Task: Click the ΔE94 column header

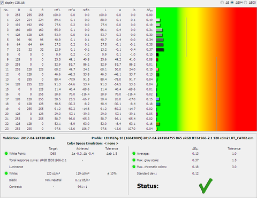Action: click(149, 10)
